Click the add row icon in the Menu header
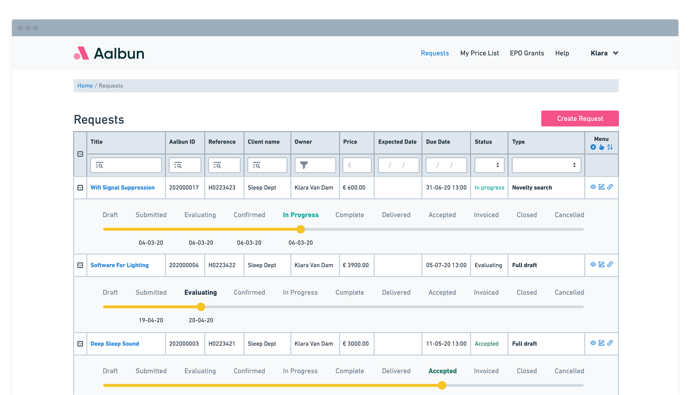Image resolution: width=690 pixels, height=395 pixels. 593,147
